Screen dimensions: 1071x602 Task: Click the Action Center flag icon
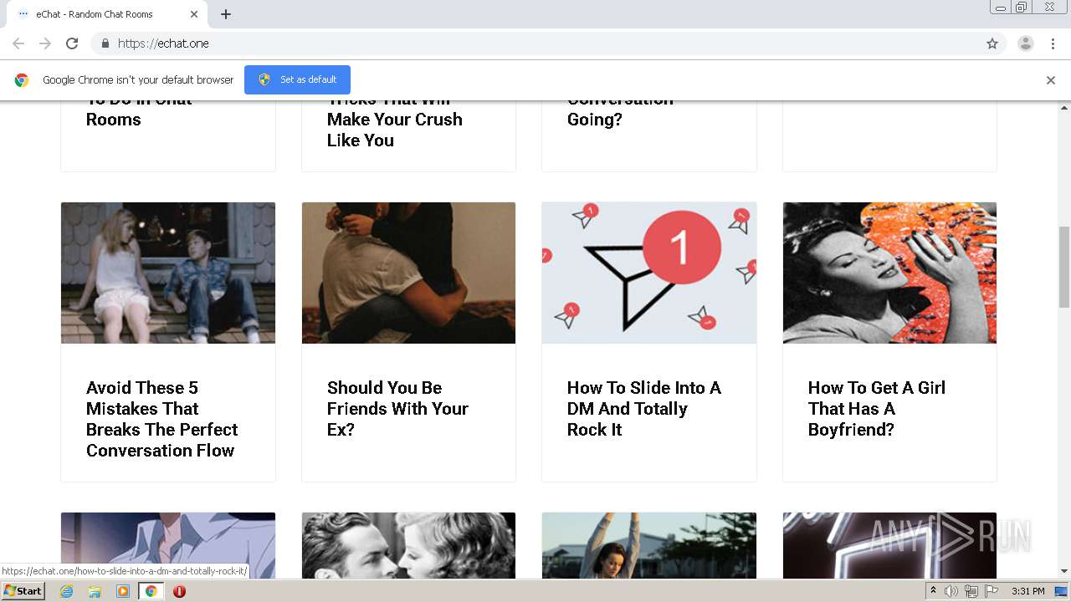point(992,591)
